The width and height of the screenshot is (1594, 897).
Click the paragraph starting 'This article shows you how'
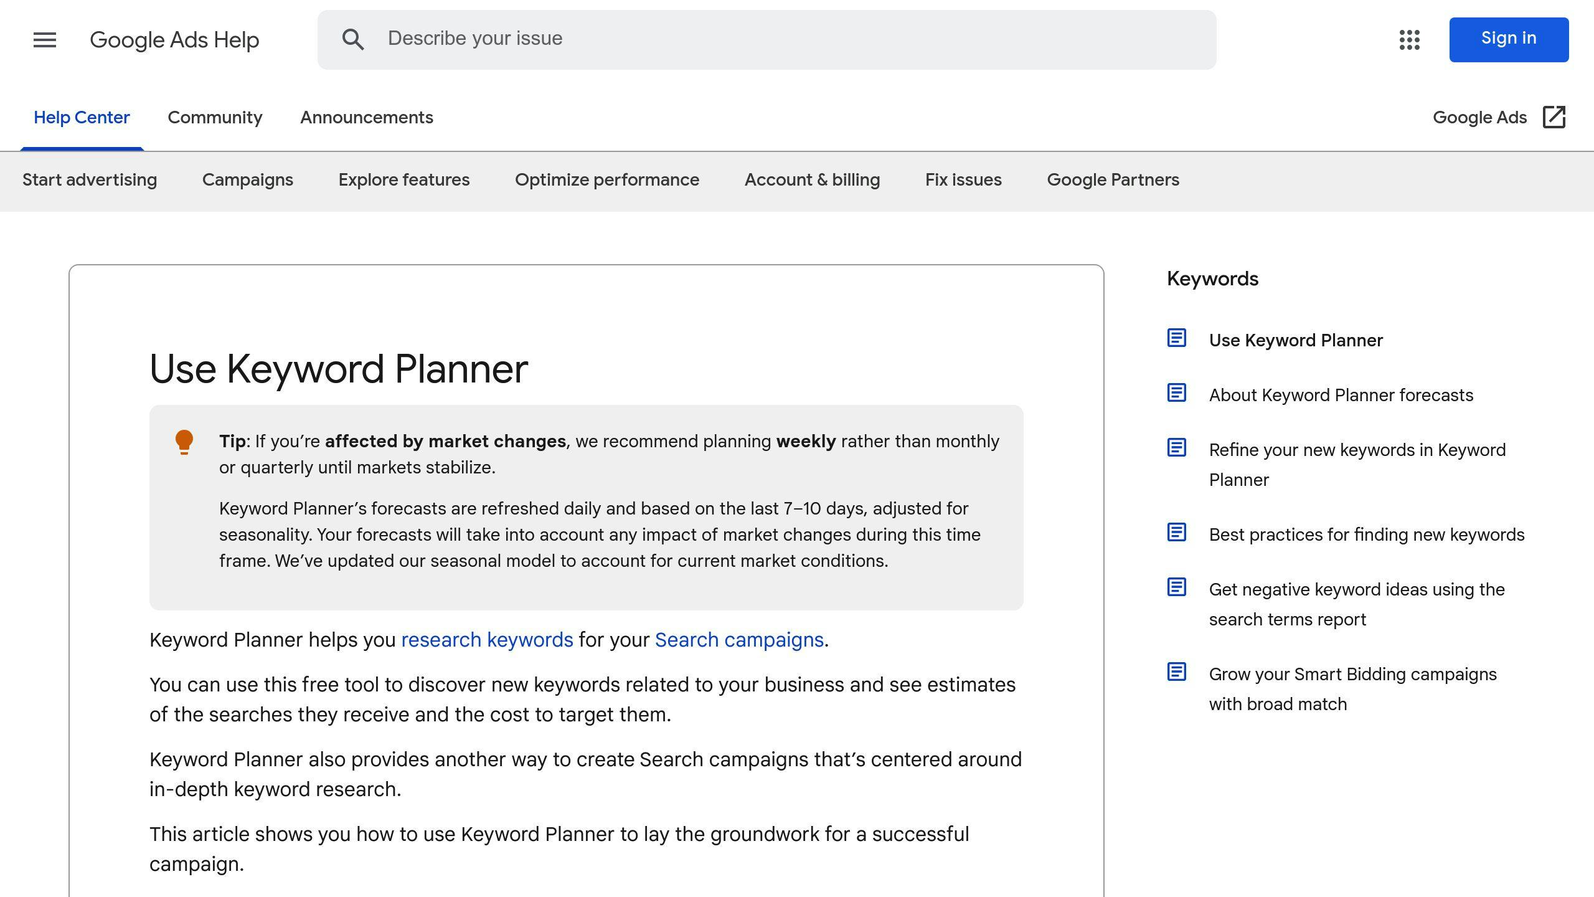559,849
